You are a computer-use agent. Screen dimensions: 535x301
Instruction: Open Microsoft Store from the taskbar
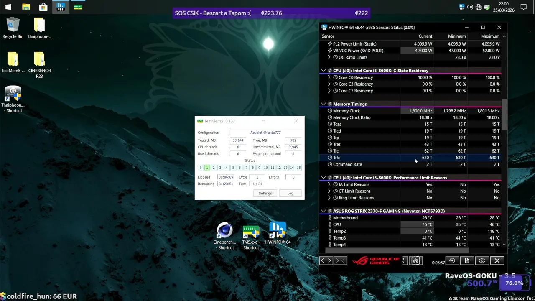click(x=43, y=7)
